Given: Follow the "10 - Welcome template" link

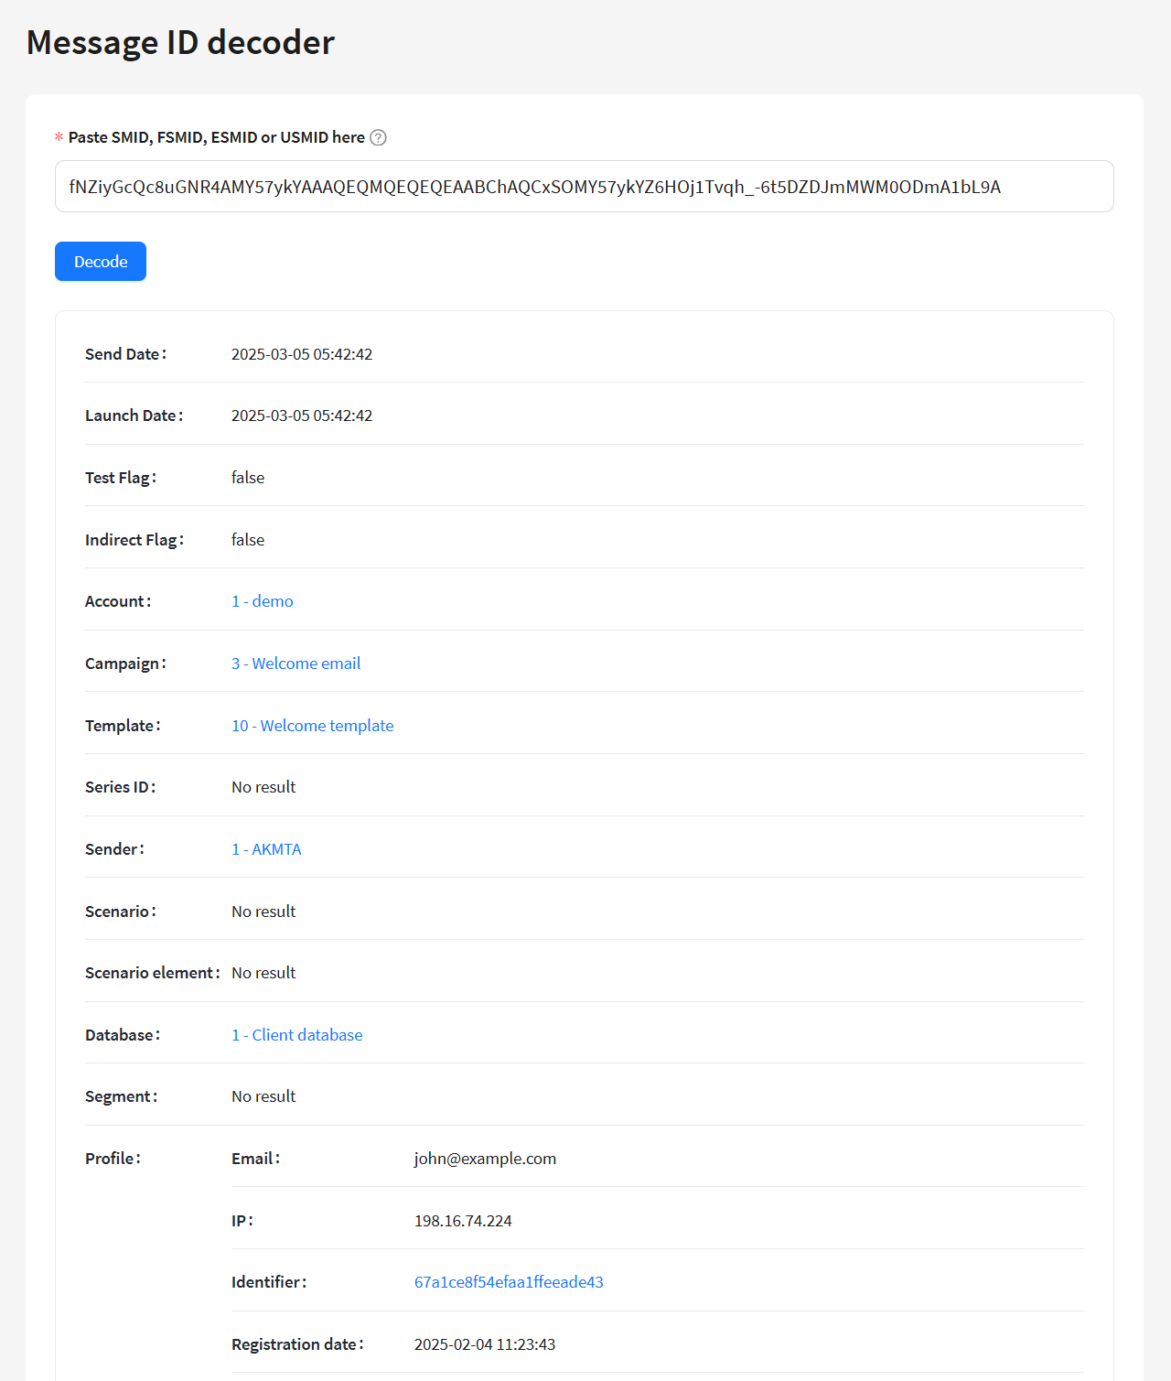Looking at the screenshot, I should point(312,726).
